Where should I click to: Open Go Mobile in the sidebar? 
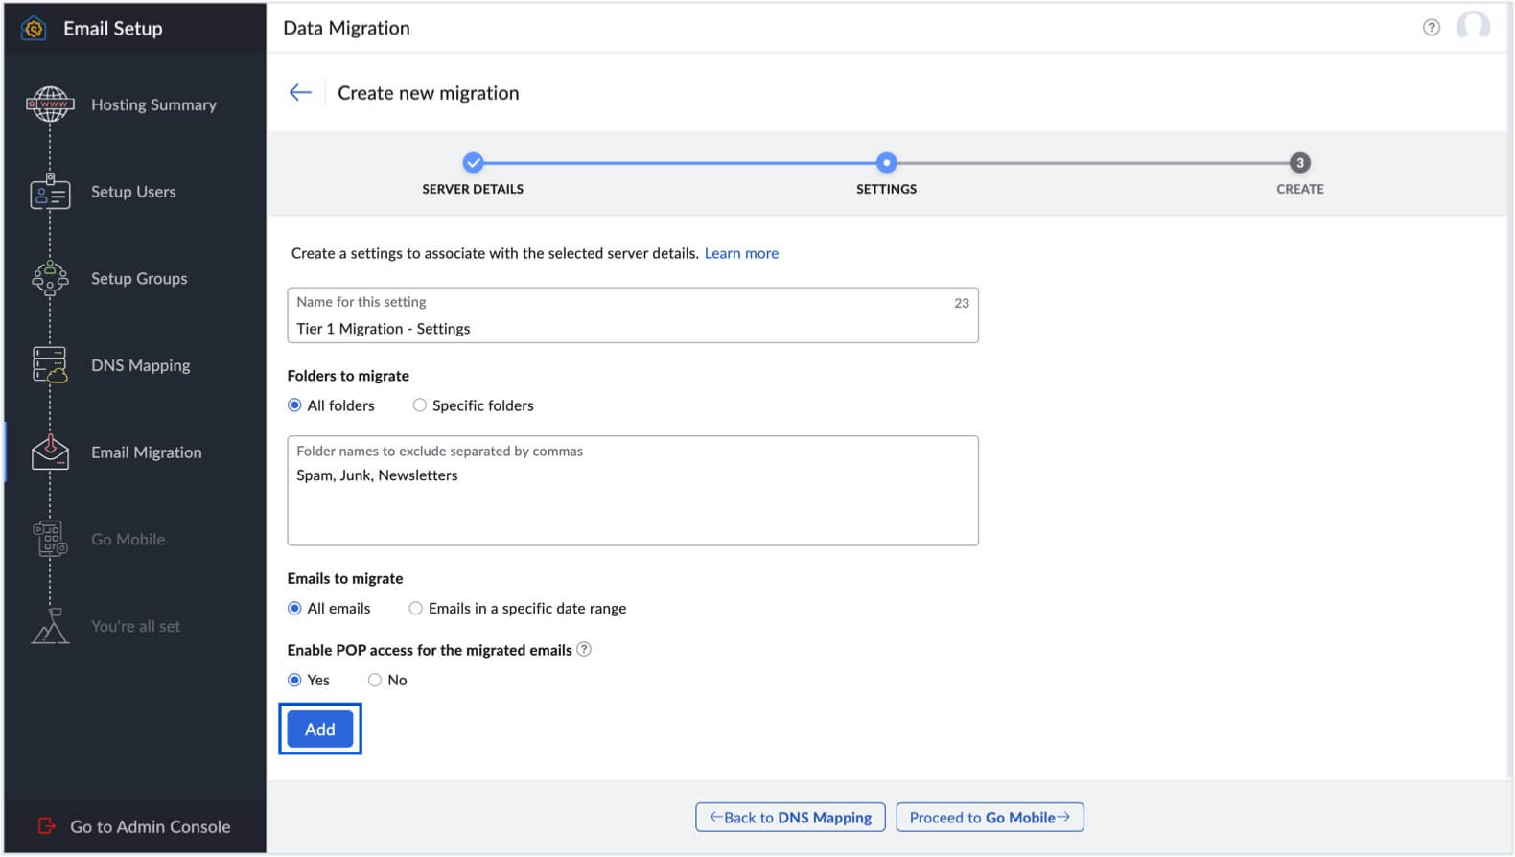[x=128, y=540]
